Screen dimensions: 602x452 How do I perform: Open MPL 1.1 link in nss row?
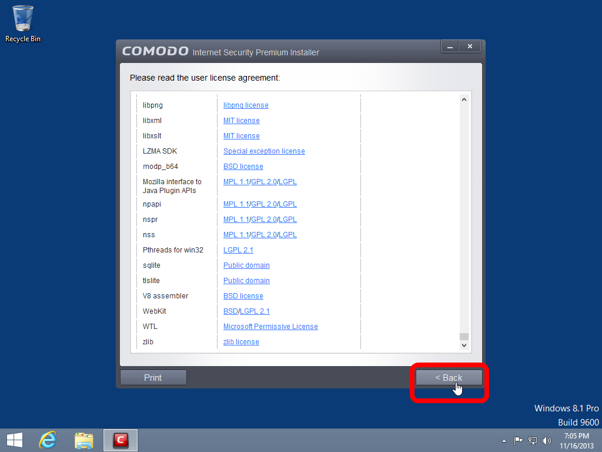[236, 235]
